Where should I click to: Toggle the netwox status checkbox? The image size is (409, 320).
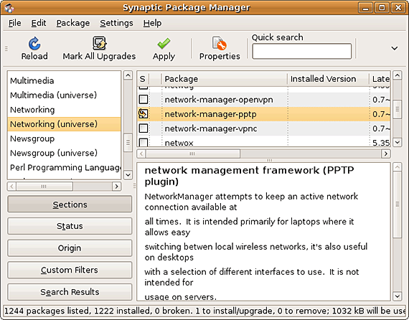(x=144, y=142)
